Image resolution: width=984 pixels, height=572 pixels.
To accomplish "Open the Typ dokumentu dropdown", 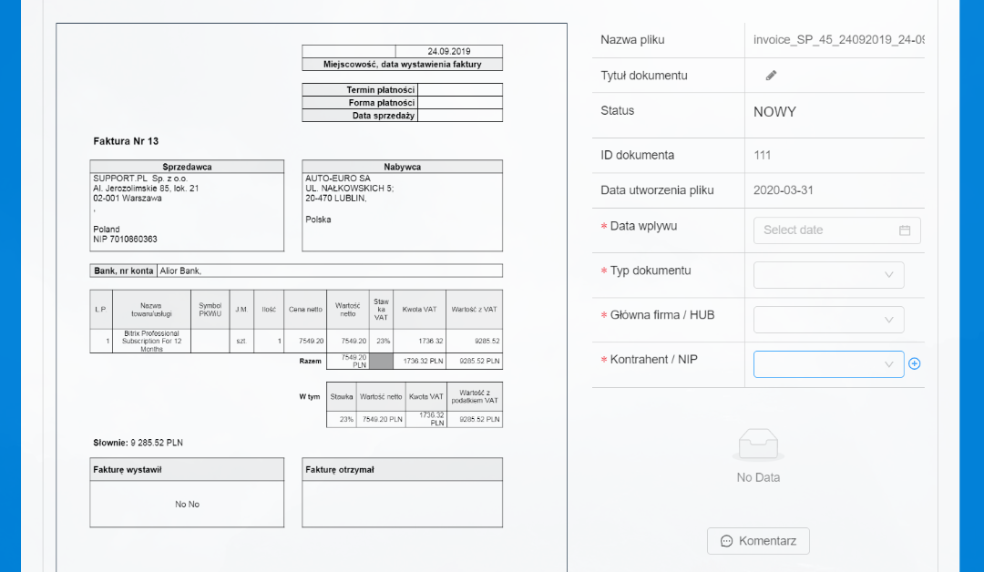I will 828,275.
